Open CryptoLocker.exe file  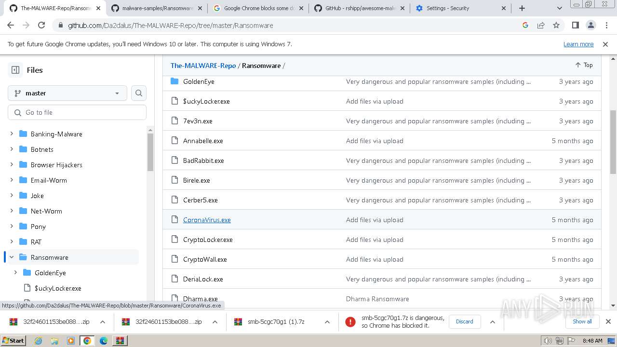[x=208, y=240]
